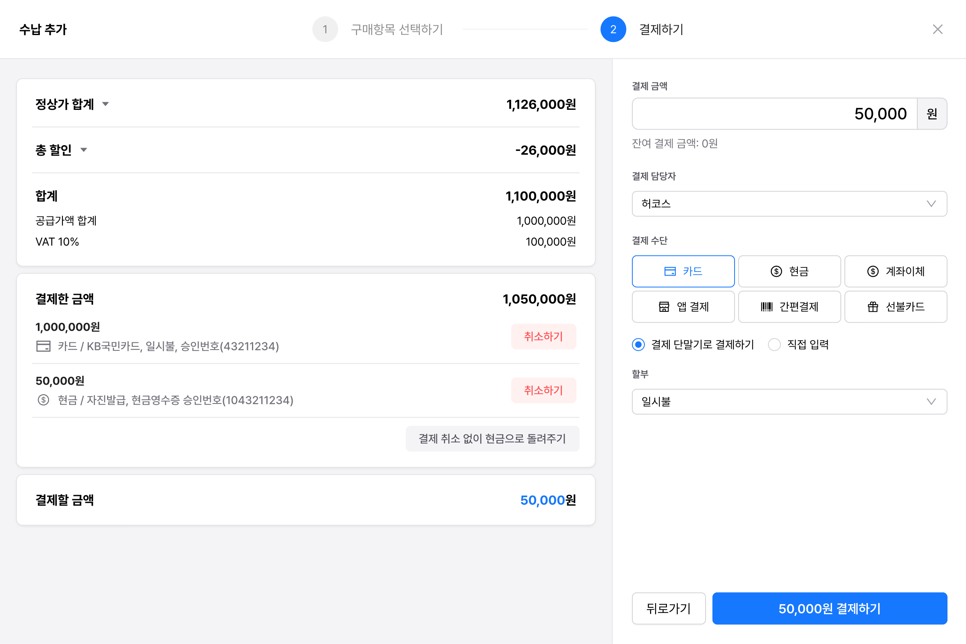Pick the 앱 결제 app payment method
The image size is (966, 644).
683,307
